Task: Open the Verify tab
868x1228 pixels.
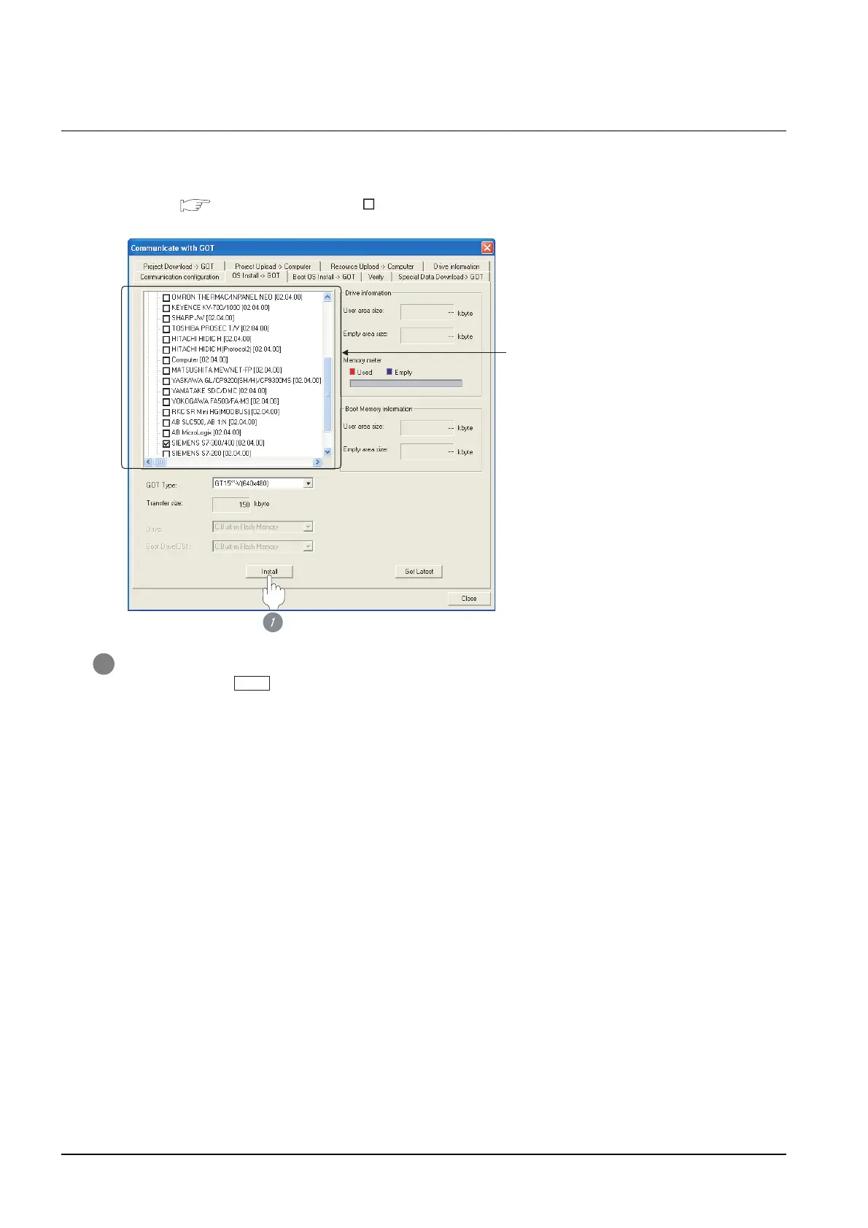Action: click(376, 277)
